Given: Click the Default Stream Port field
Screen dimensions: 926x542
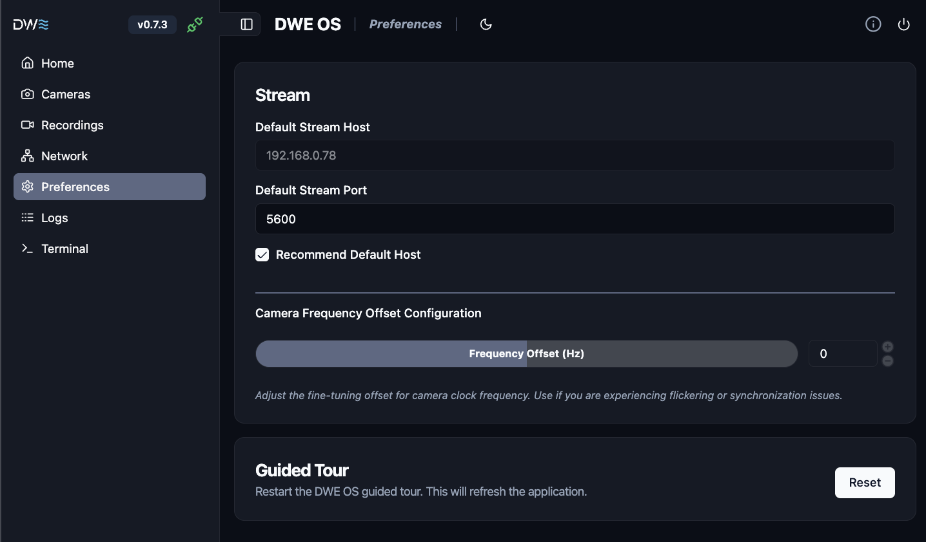Looking at the screenshot, I should 575,219.
